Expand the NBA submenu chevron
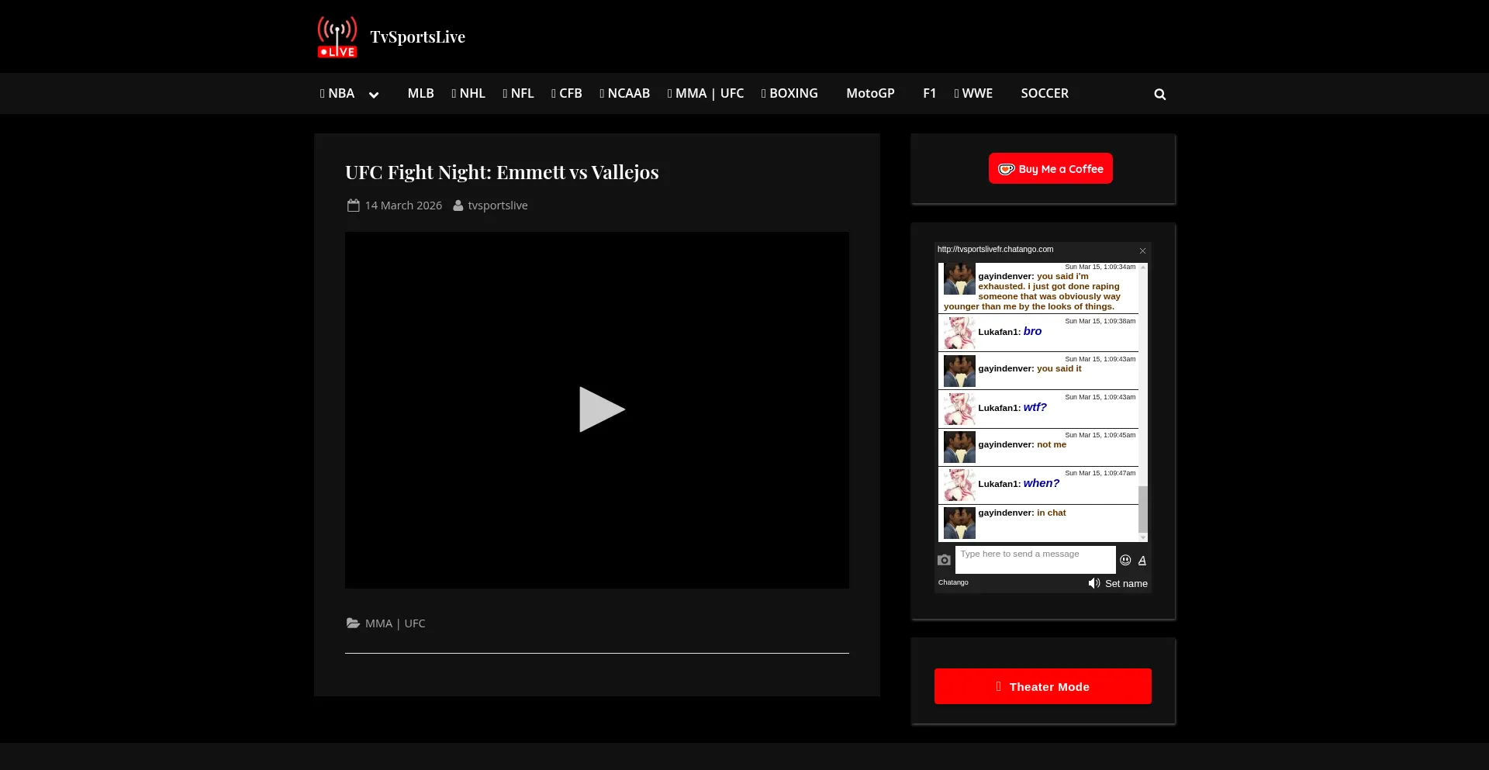The image size is (1489, 770). [x=374, y=95]
